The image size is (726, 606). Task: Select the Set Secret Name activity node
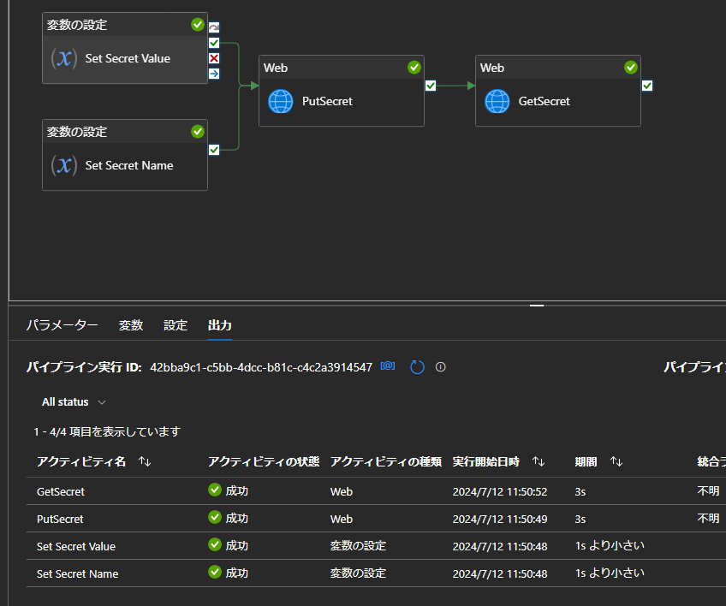point(125,155)
